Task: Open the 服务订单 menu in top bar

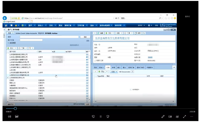Action: (x=68, y=25)
